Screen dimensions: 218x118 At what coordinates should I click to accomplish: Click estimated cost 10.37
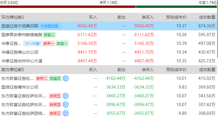coord(181,26)
